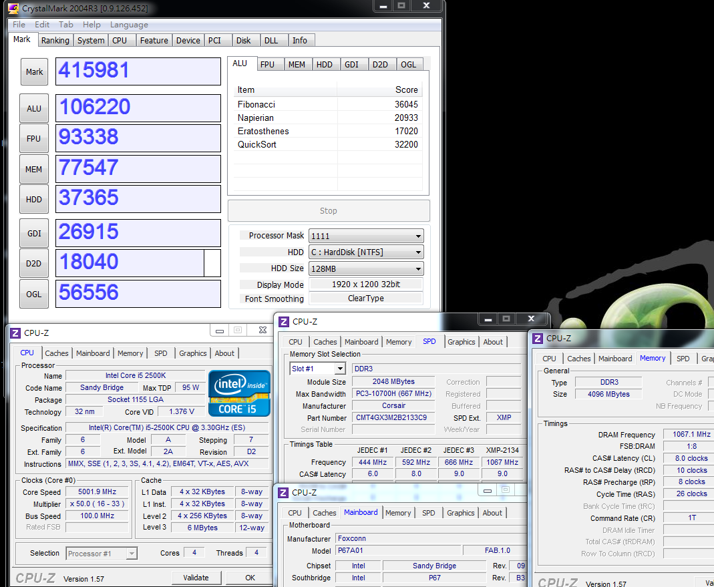Open the HDD Size dropdown
The width and height of the screenshot is (714, 587).
[366, 268]
